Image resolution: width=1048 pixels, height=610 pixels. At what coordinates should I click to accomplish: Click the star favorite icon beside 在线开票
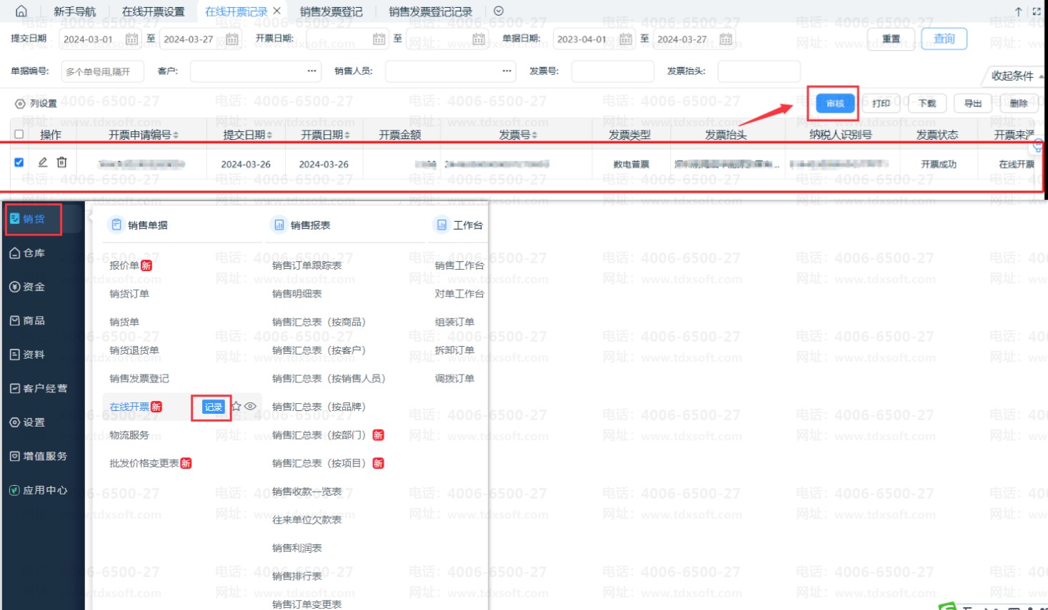click(236, 406)
